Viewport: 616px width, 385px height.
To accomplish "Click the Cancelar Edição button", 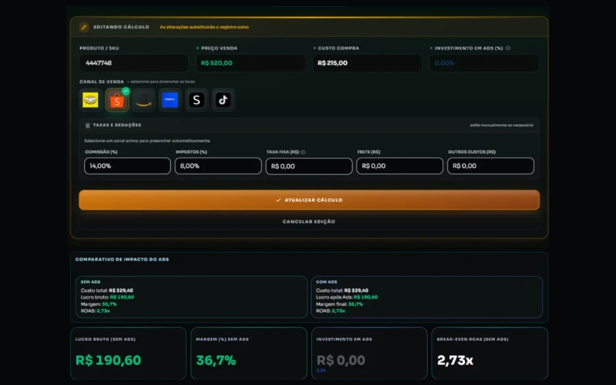I will click(309, 222).
